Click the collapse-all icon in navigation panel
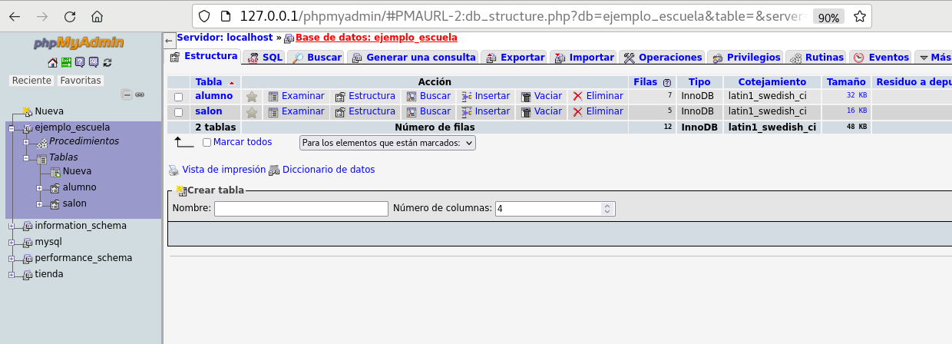The height and width of the screenshot is (344, 952). pos(127,94)
